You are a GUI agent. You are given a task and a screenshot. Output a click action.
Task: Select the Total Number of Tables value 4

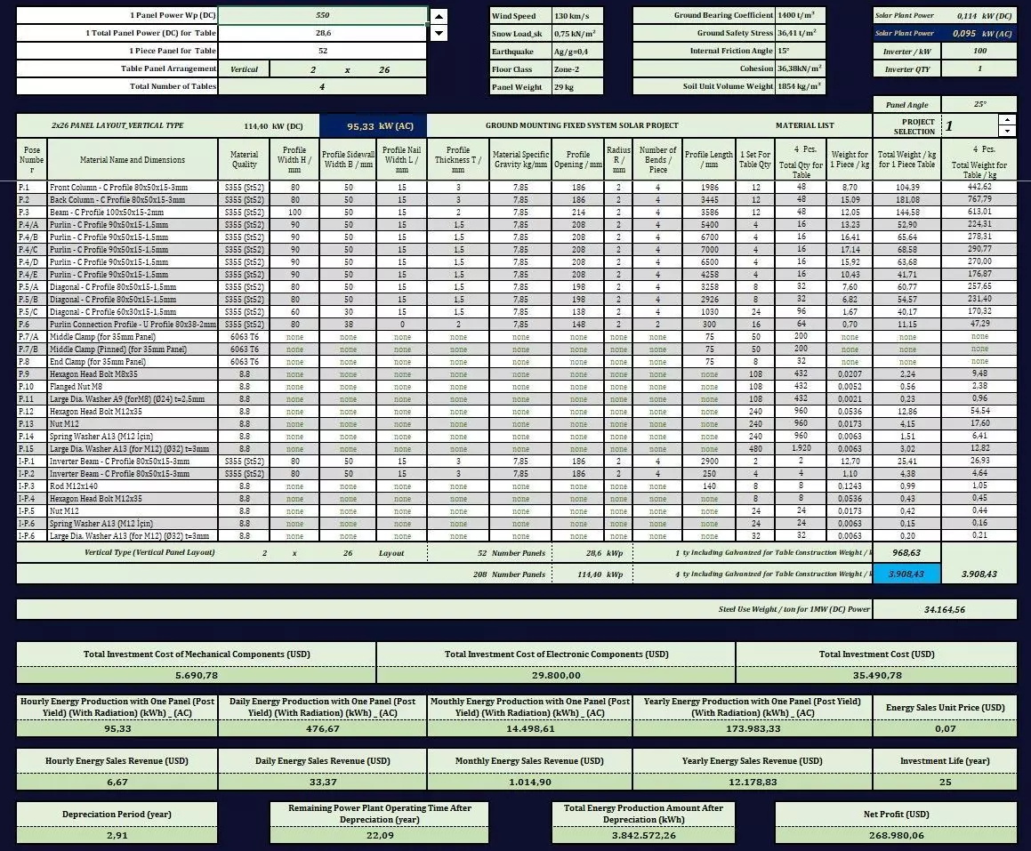[x=322, y=87]
